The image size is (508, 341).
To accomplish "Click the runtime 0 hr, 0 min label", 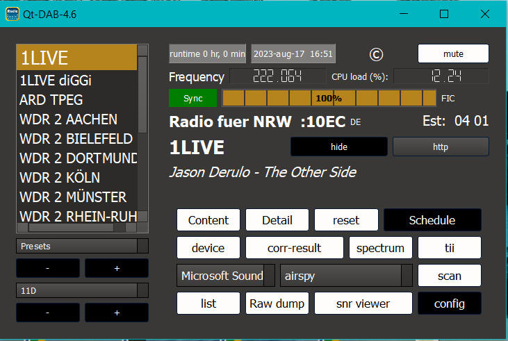I will [207, 53].
